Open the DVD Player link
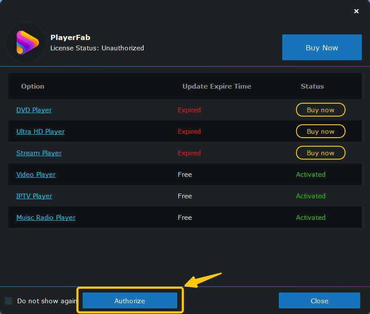The image size is (370, 314). pyautogui.click(x=34, y=110)
